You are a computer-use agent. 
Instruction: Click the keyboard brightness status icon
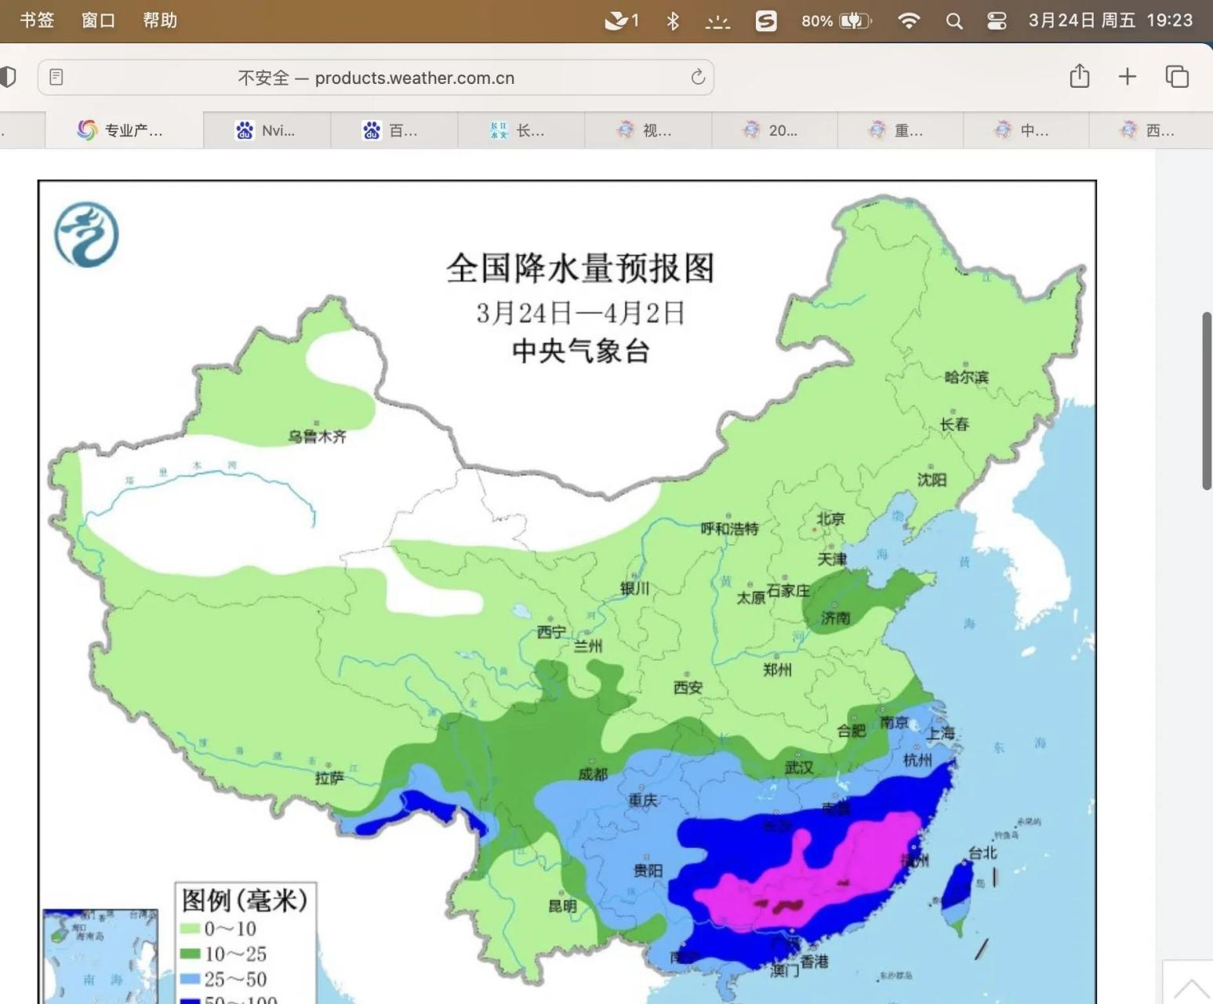[717, 22]
